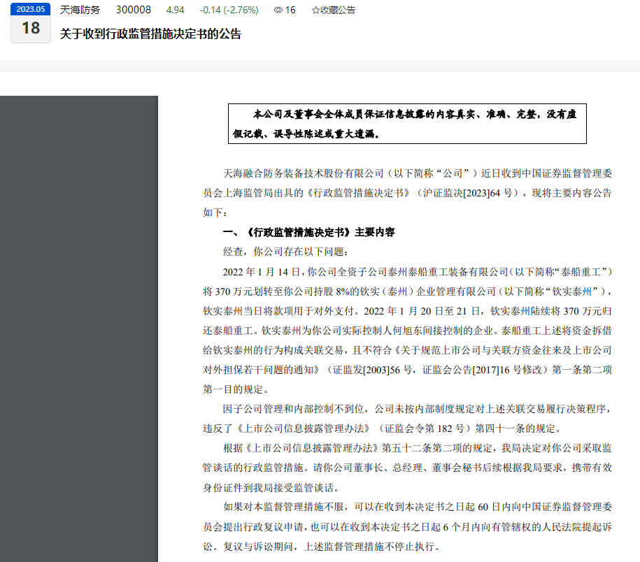Click the view count 16

tap(290, 10)
